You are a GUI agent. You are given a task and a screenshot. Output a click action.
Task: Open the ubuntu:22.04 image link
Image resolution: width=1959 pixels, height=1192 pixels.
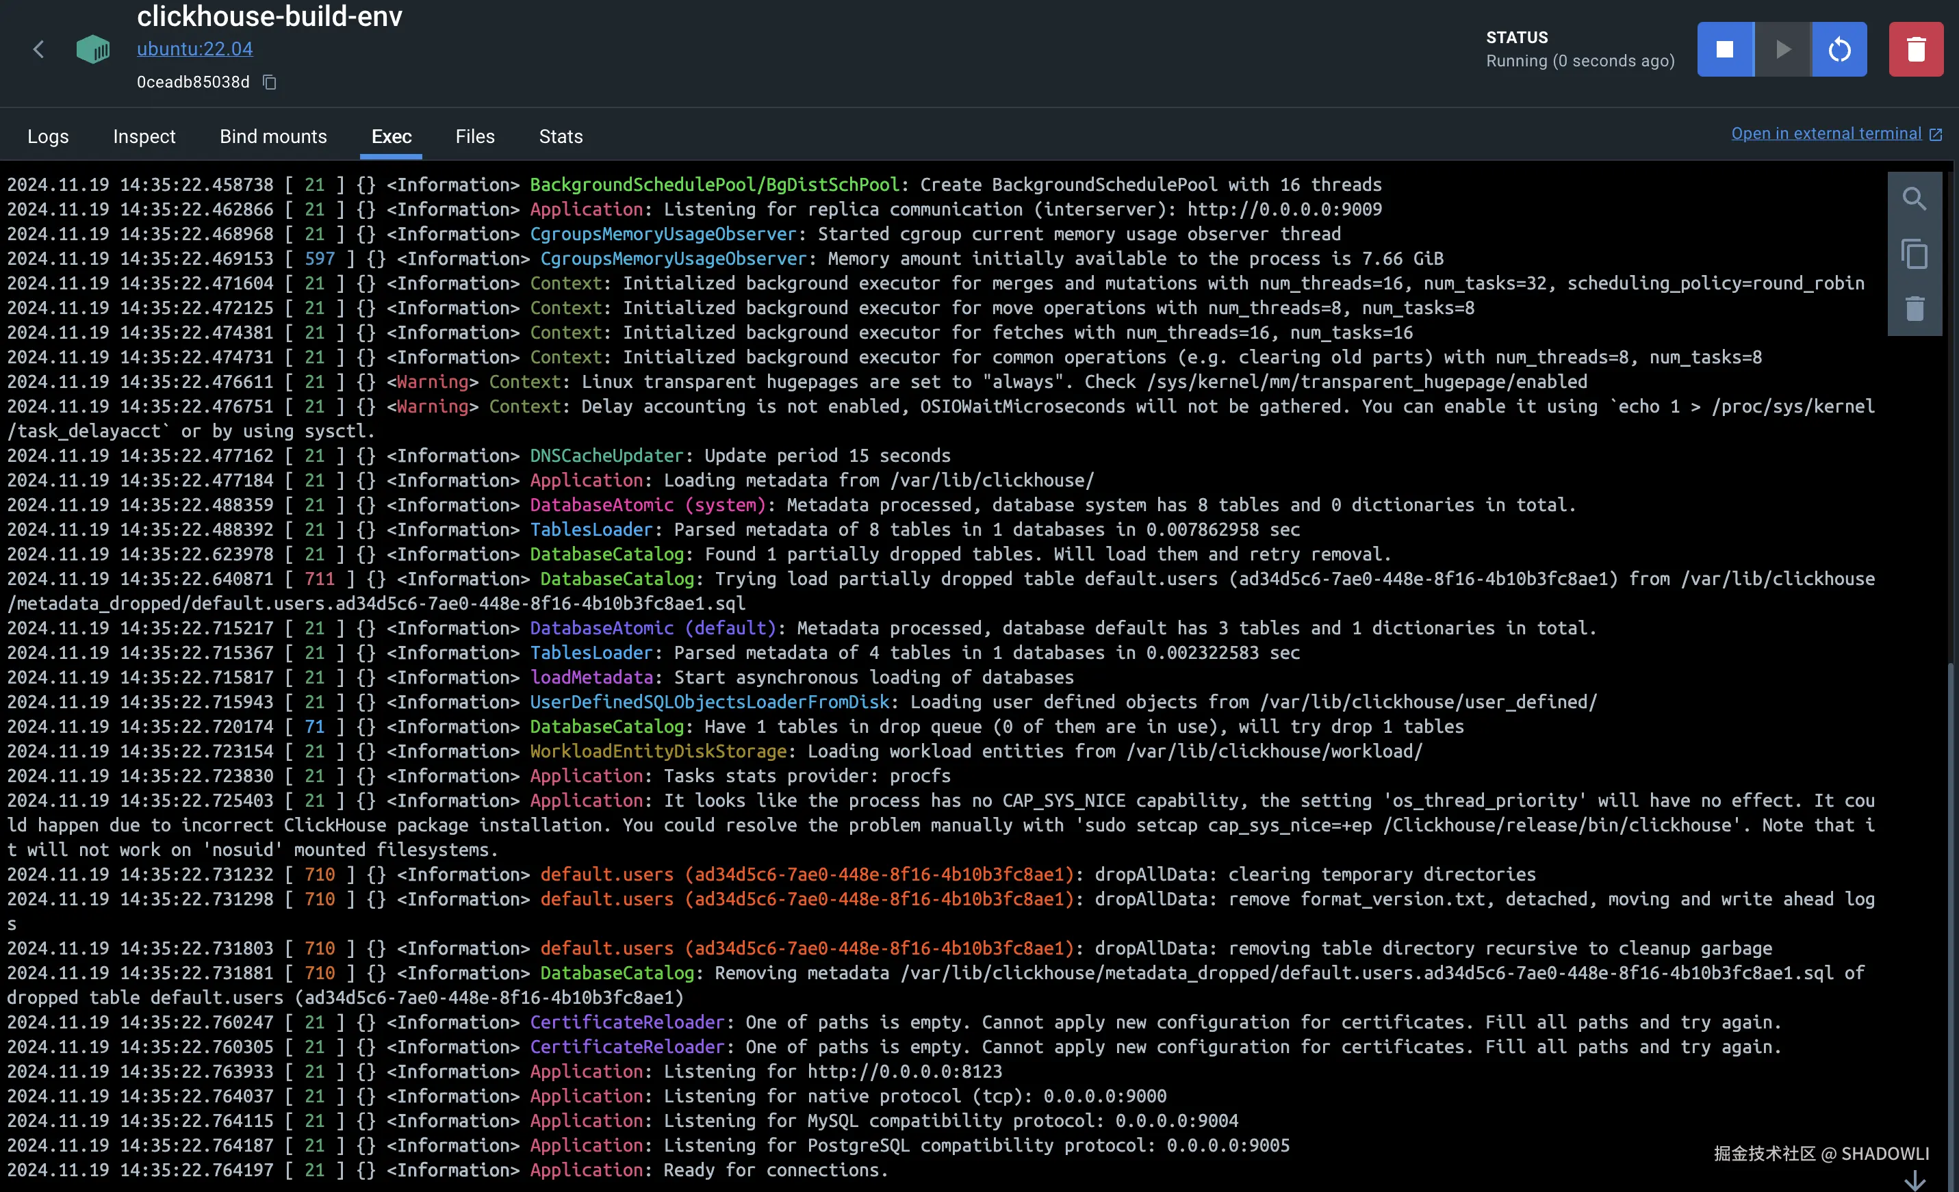195,49
